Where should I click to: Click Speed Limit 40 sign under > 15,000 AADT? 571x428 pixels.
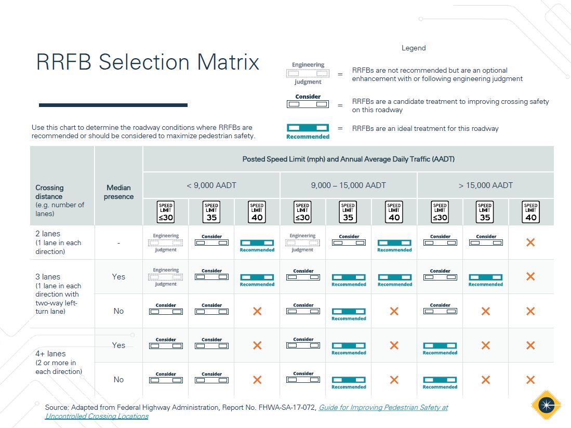[530, 212]
